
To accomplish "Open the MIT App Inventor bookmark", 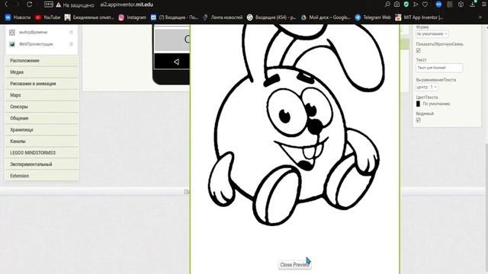I will (419, 18).
